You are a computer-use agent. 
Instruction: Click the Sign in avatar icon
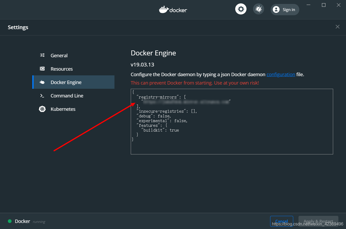pyautogui.click(x=276, y=9)
